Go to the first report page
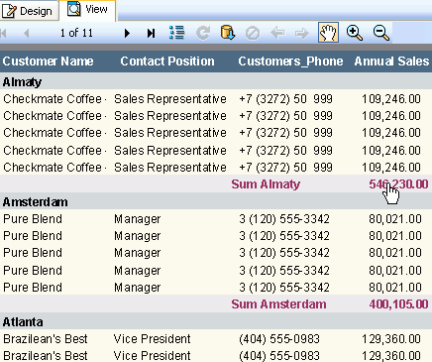 (4, 33)
